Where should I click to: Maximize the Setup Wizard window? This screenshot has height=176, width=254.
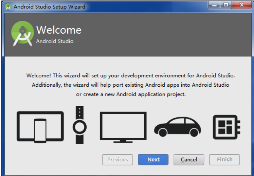pyautogui.click(x=226, y=5)
